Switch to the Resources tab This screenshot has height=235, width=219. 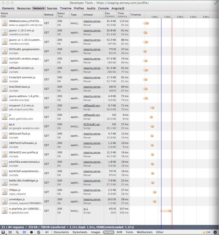point(24,8)
